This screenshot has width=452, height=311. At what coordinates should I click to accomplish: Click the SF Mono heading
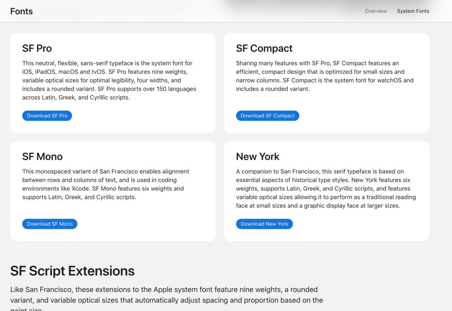point(42,156)
